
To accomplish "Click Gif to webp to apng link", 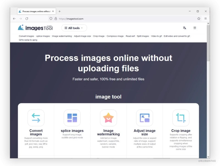I will click(x=28, y=40).
